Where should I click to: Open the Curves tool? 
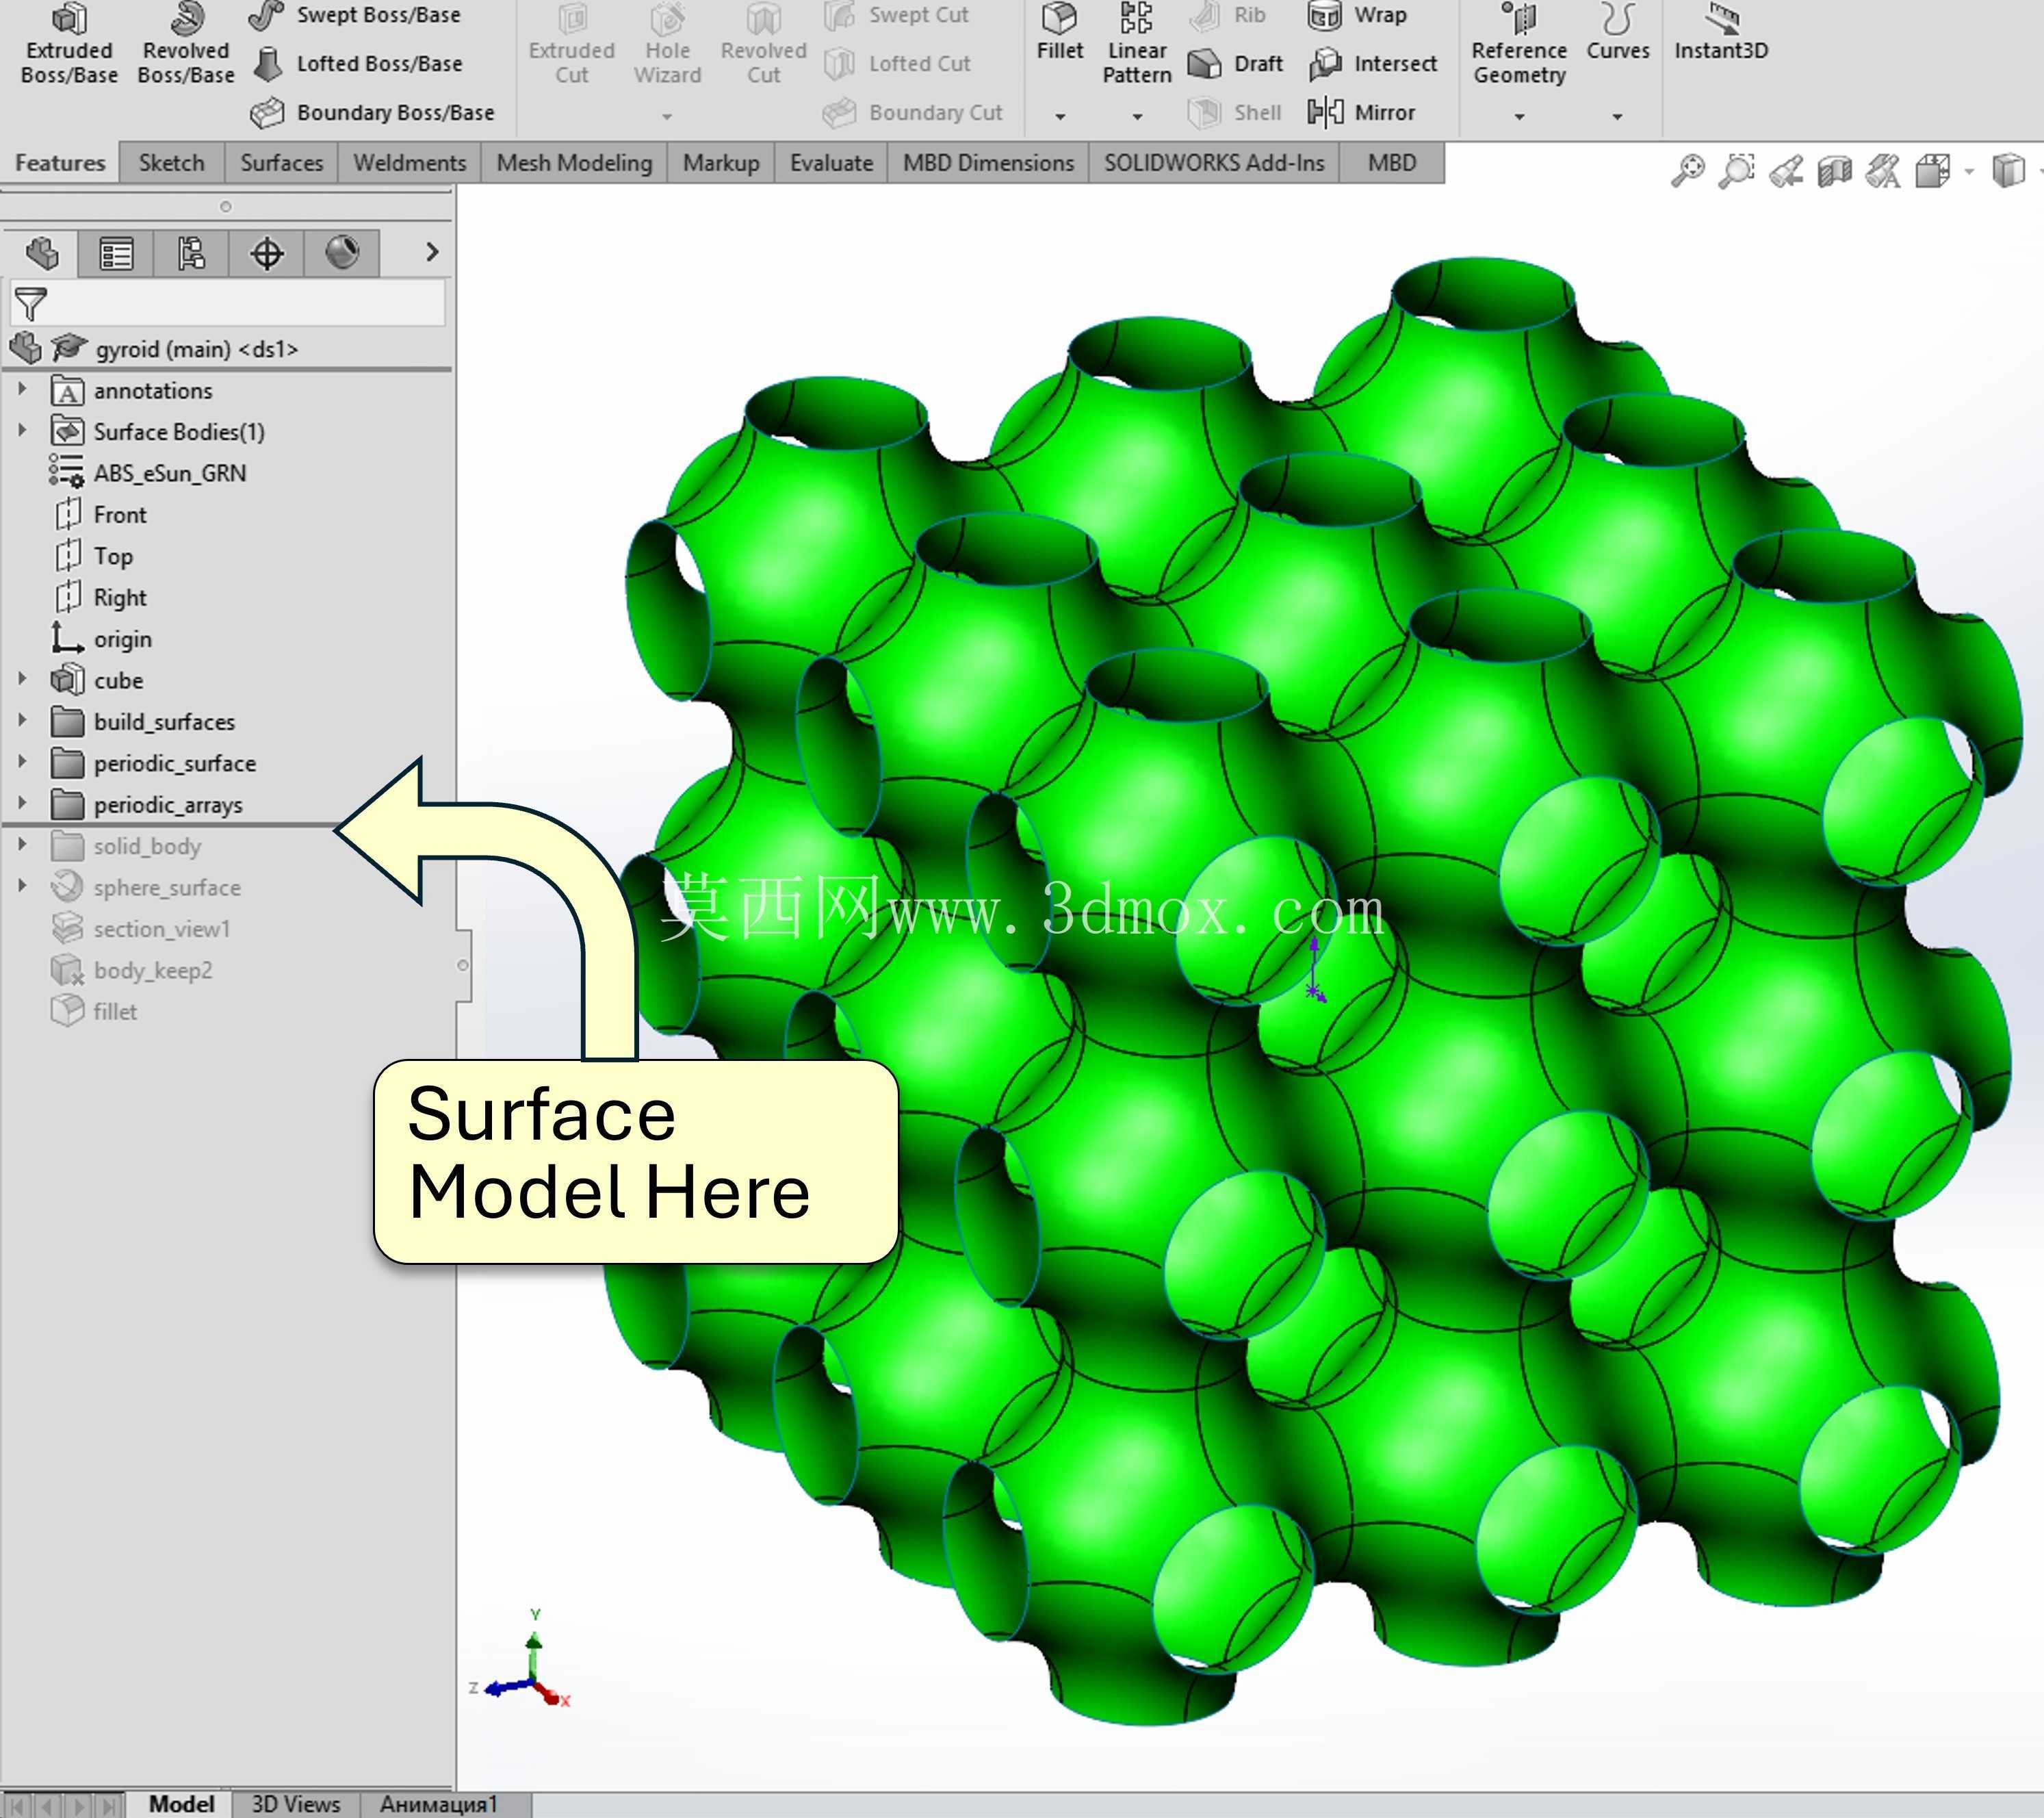pos(1617,32)
